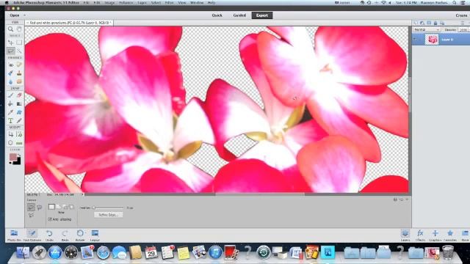The width and height of the screenshot is (470, 264).
Task: Click the foreground color swatch
Action: (12, 157)
